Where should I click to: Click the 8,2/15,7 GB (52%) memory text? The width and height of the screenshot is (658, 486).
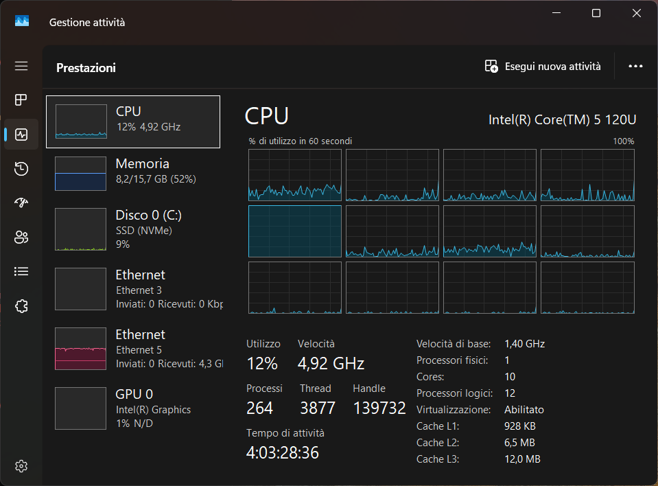(156, 179)
